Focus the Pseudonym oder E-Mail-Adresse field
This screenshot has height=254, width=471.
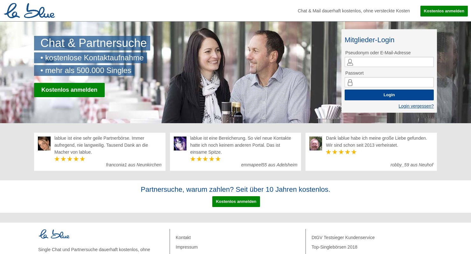click(389, 62)
